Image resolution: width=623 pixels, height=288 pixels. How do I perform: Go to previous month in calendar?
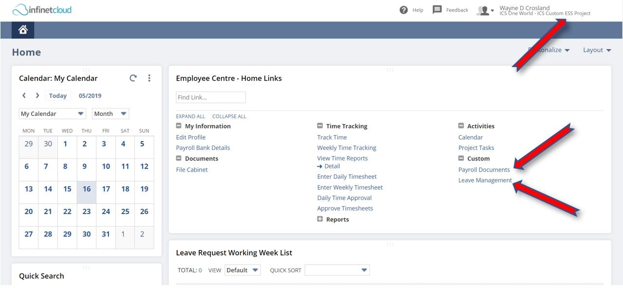(x=24, y=96)
